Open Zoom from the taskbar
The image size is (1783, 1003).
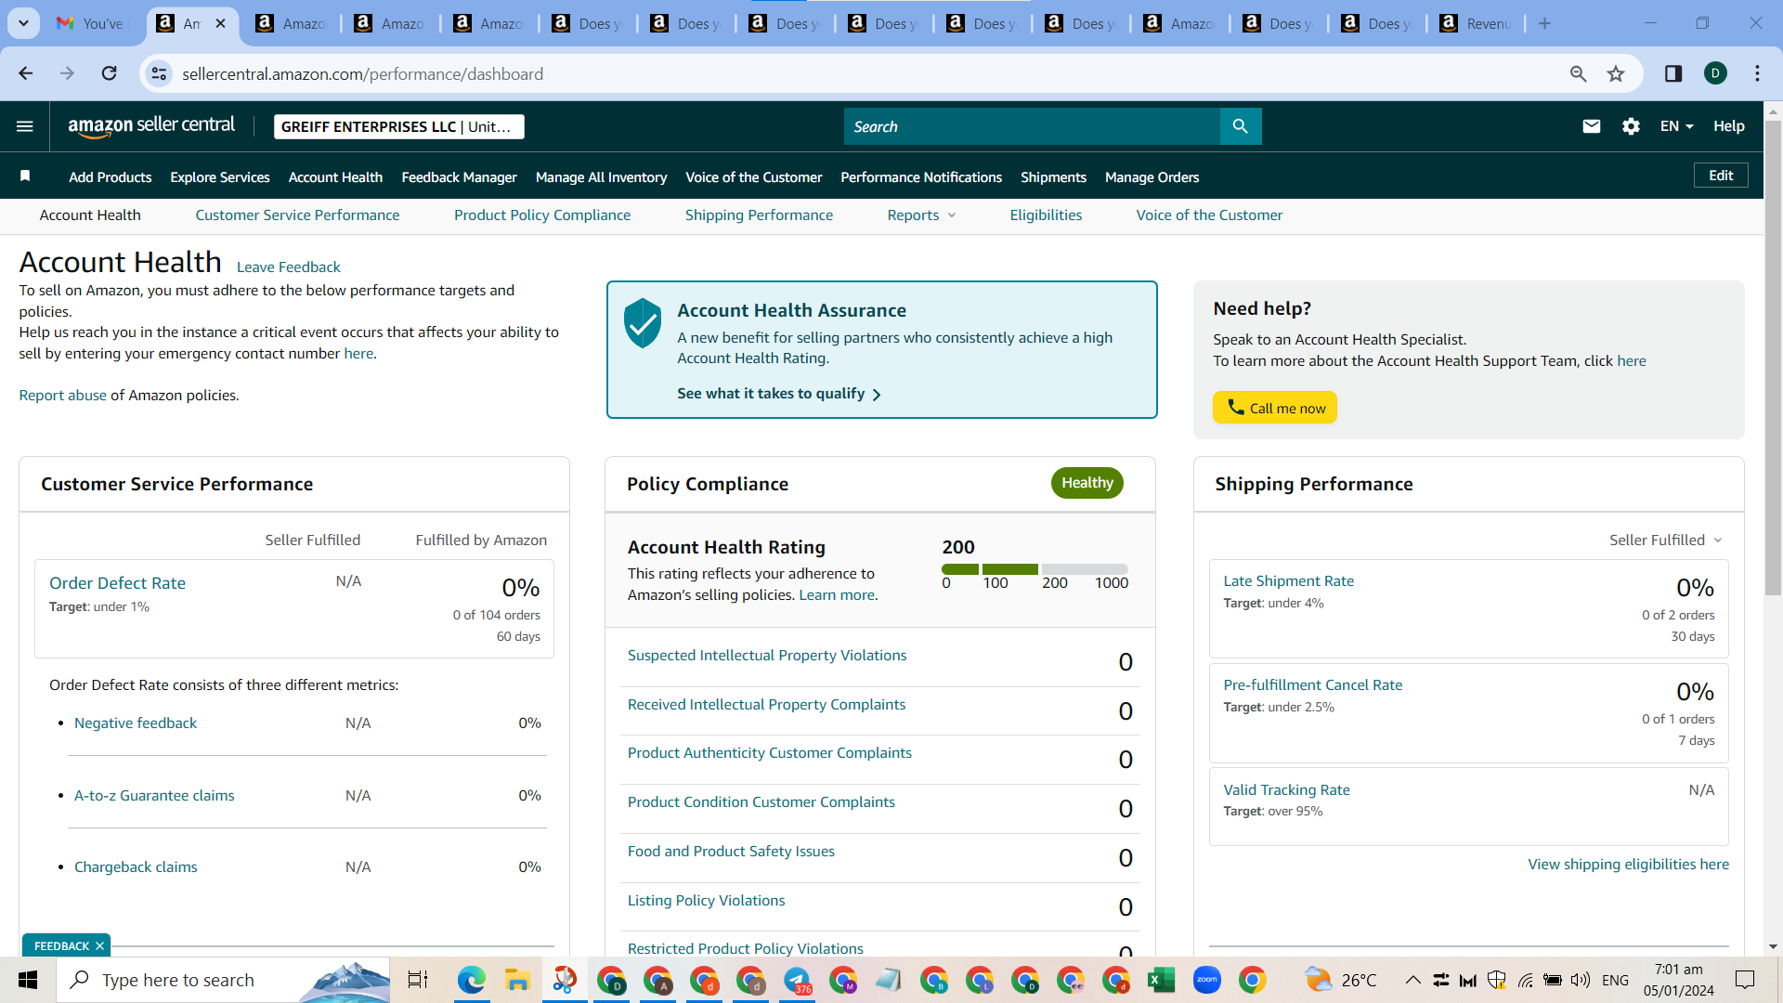pos(1206,980)
